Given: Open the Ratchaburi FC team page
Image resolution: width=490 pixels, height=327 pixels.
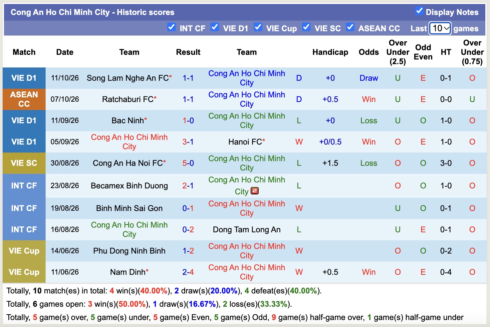Looking at the screenshot, I should 128,99.
